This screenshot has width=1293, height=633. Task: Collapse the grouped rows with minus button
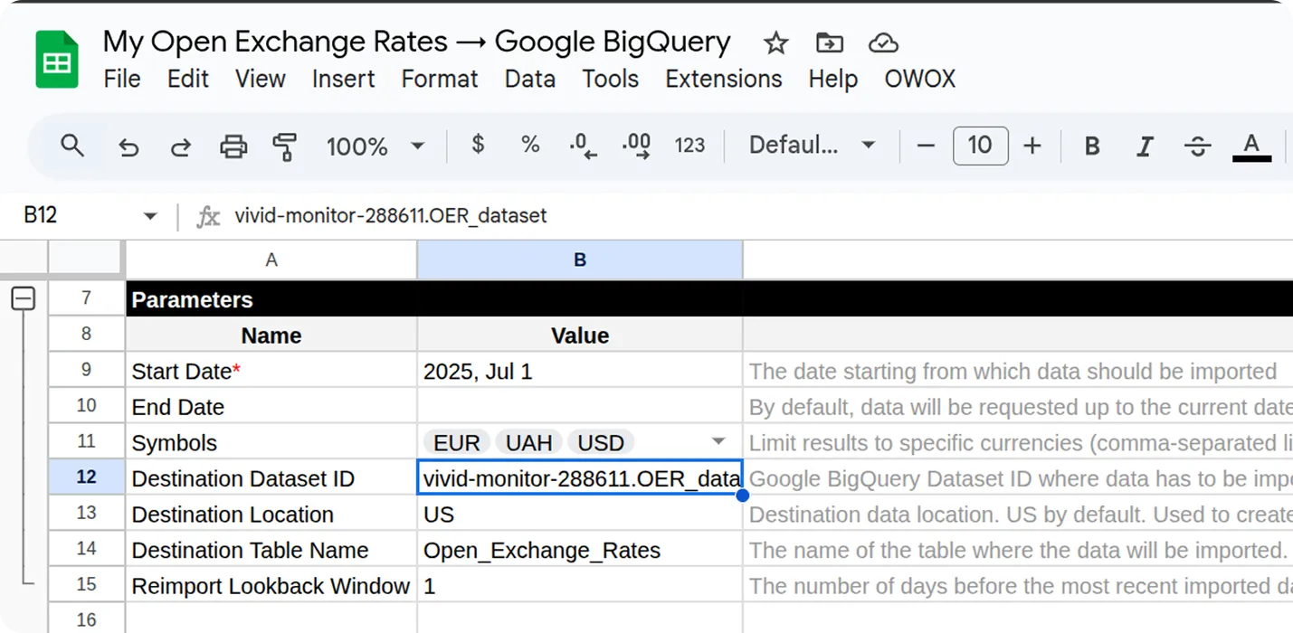pyautogui.click(x=24, y=299)
